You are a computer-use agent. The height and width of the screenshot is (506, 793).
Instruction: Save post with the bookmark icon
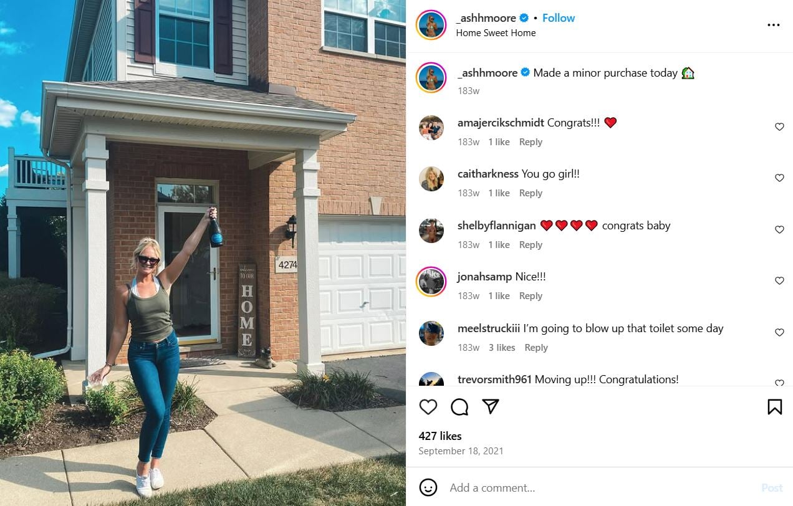pos(775,407)
